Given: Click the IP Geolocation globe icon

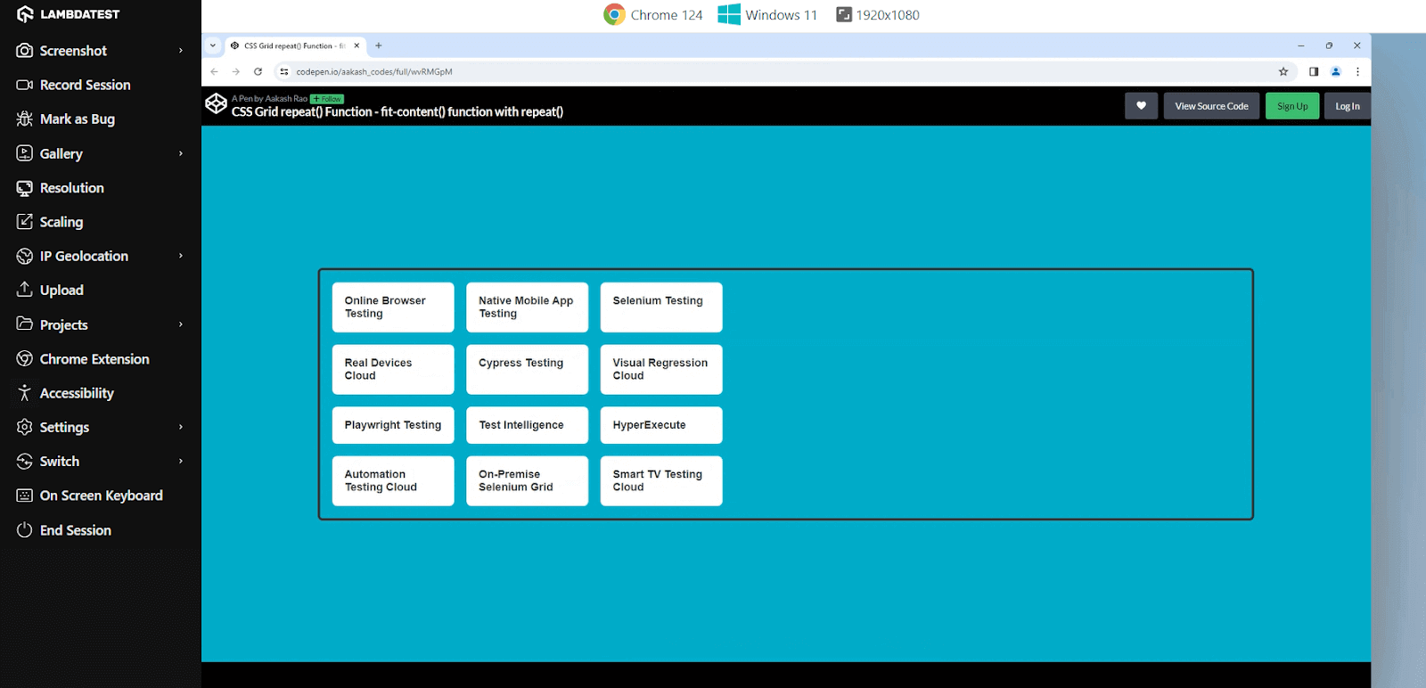Looking at the screenshot, I should 25,256.
